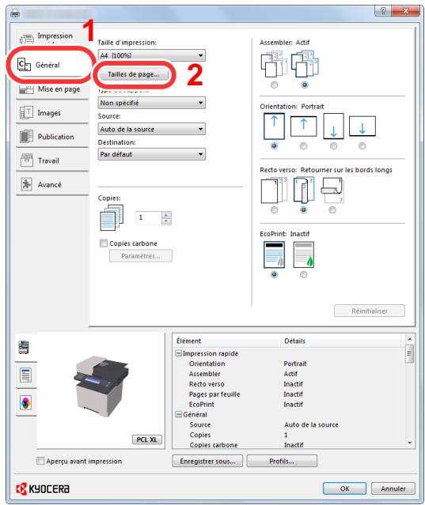Click the uncollated pages icon
This screenshot has width=425, height=505.
[274, 64]
